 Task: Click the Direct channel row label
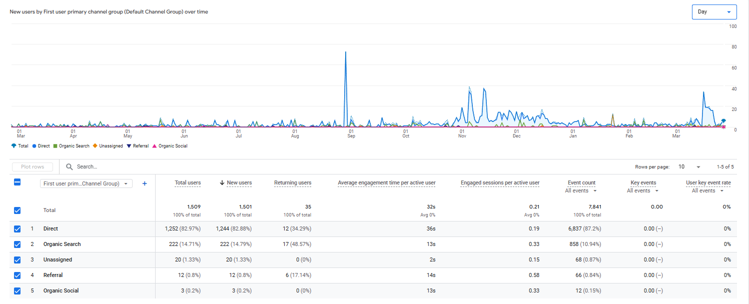[51, 228]
